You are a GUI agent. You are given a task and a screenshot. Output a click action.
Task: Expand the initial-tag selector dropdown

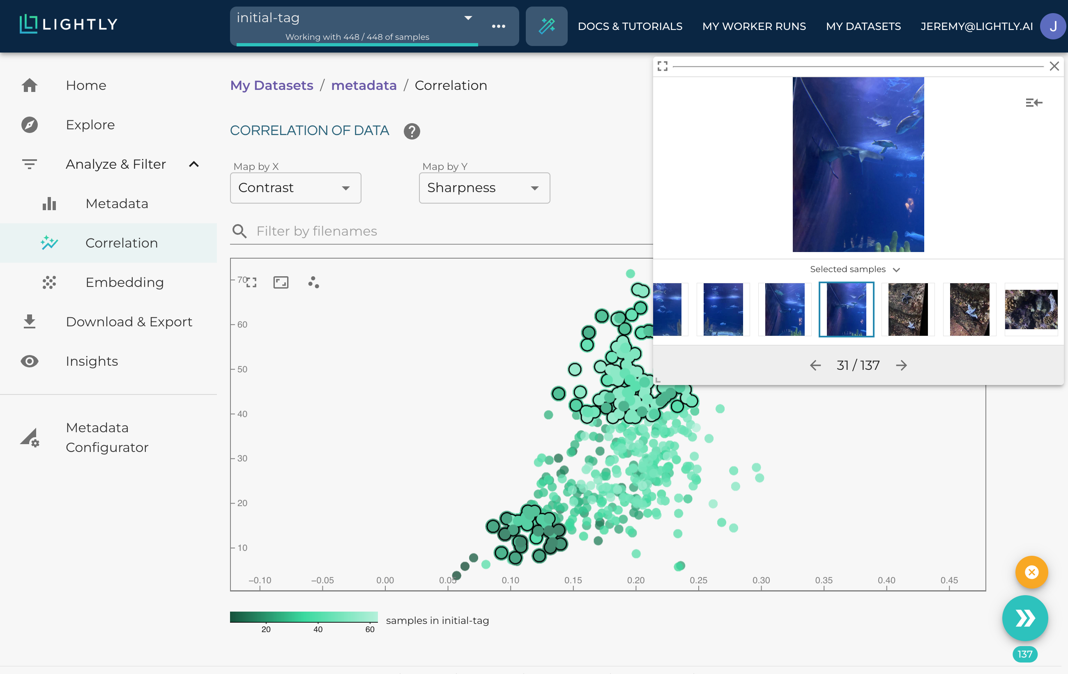click(x=468, y=18)
